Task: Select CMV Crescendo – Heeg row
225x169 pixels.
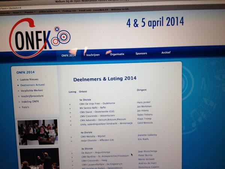Action: click(x=94, y=160)
